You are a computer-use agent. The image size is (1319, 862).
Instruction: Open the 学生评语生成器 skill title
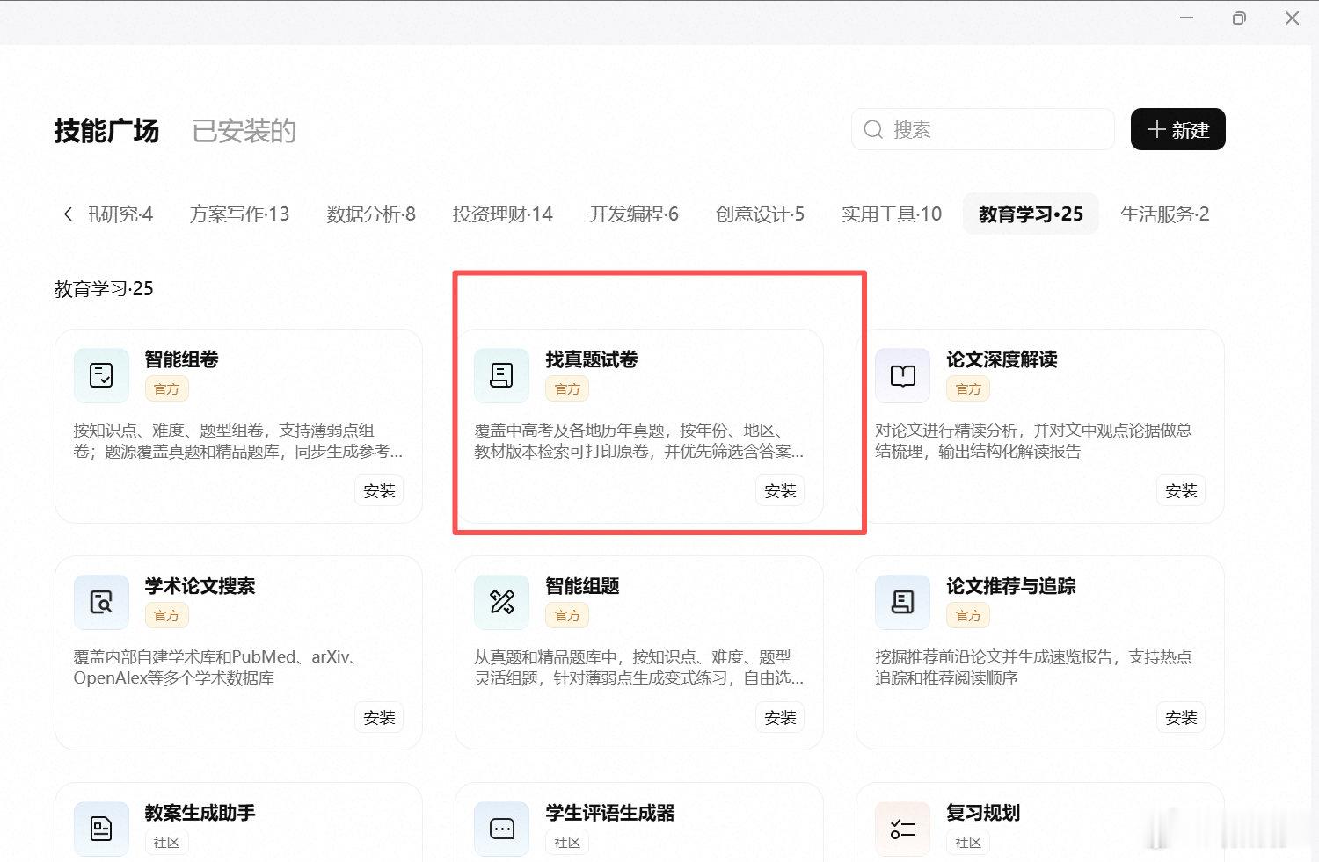pyautogui.click(x=610, y=813)
